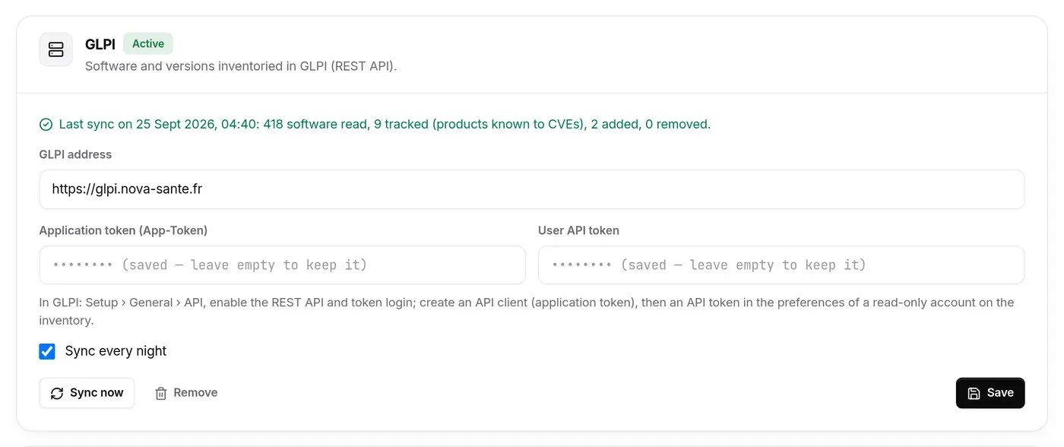Click the REST API setup help text
Image resolution: width=1064 pixels, height=447 pixels.
pos(527,312)
